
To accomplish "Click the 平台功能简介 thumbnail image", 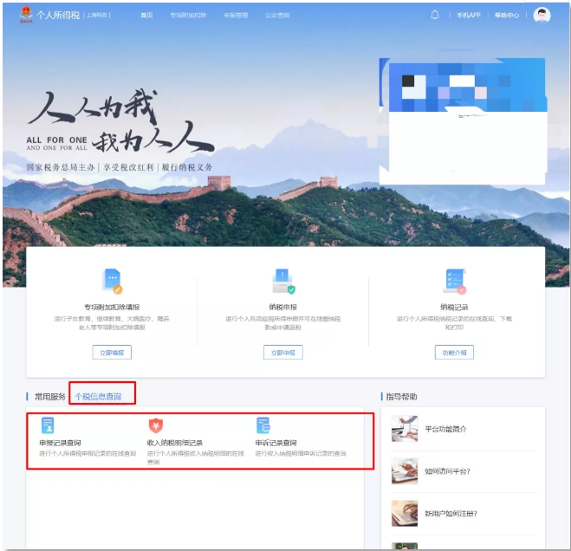I will (x=405, y=429).
